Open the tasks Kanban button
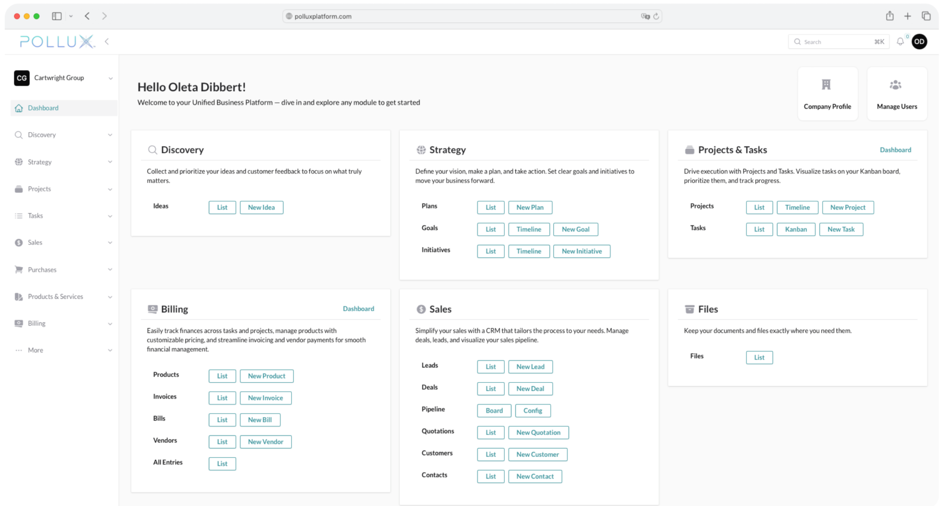Viewport: 943px width, 506px height. click(x=796, y=229)
